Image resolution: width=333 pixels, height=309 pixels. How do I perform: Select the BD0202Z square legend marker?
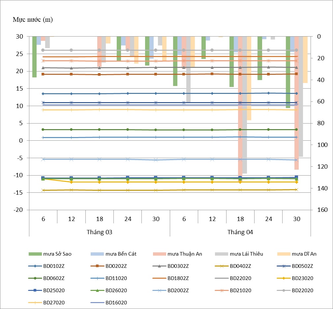pos(97,266)
